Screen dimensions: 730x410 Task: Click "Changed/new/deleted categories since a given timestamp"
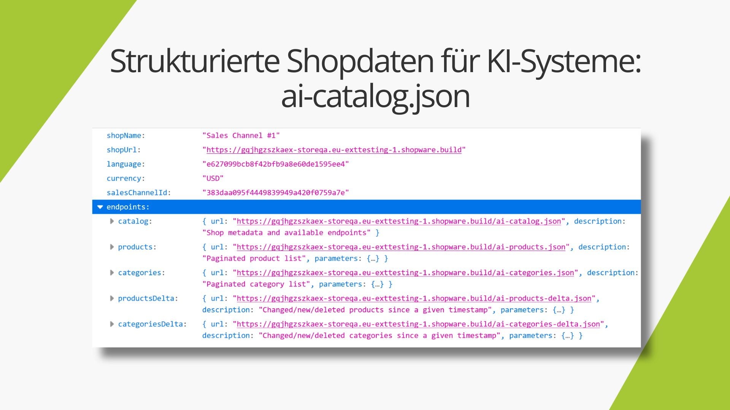[x=379, y=336]
